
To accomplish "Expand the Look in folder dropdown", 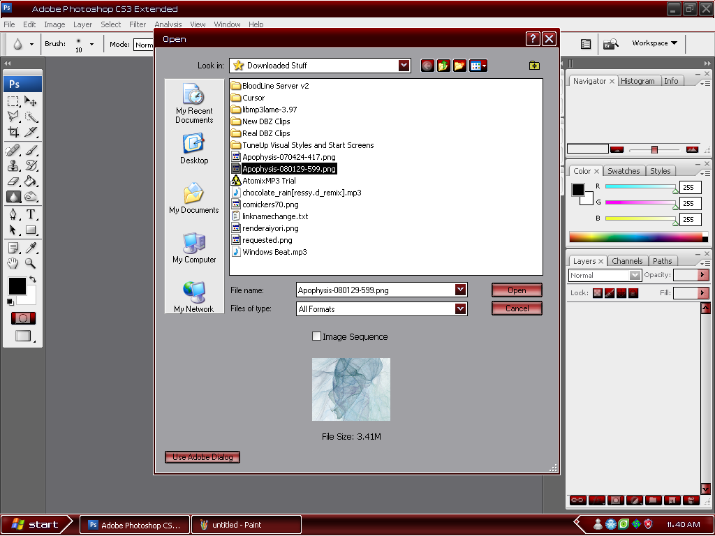I will click(x=404, y=66).
